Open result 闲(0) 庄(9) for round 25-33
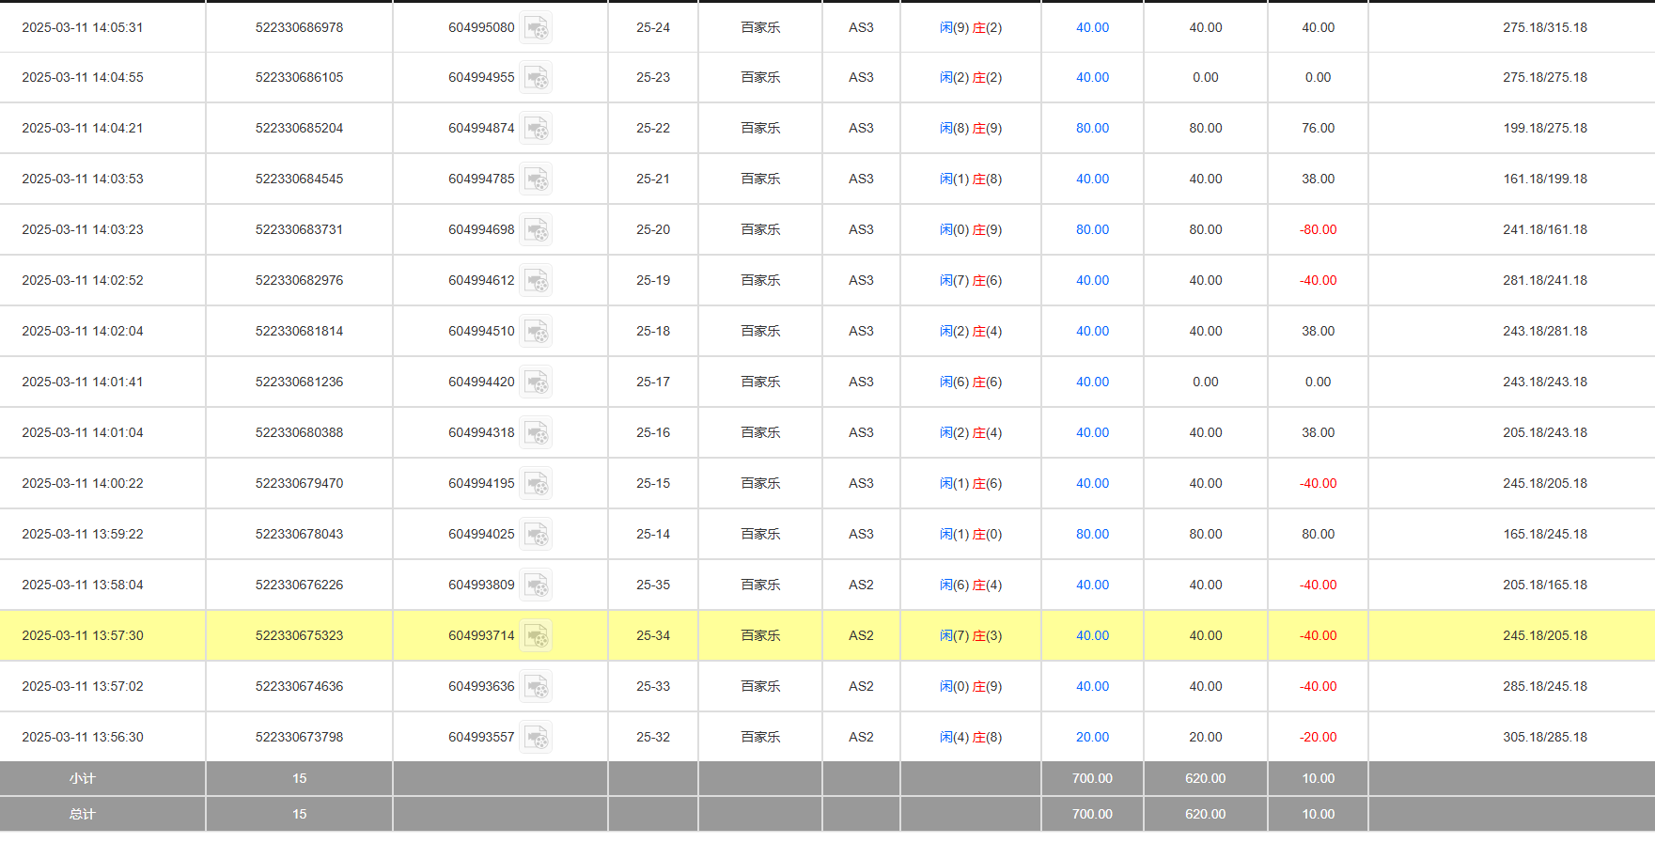Viewport: 1655px width, 843px height. pos(970,687)
